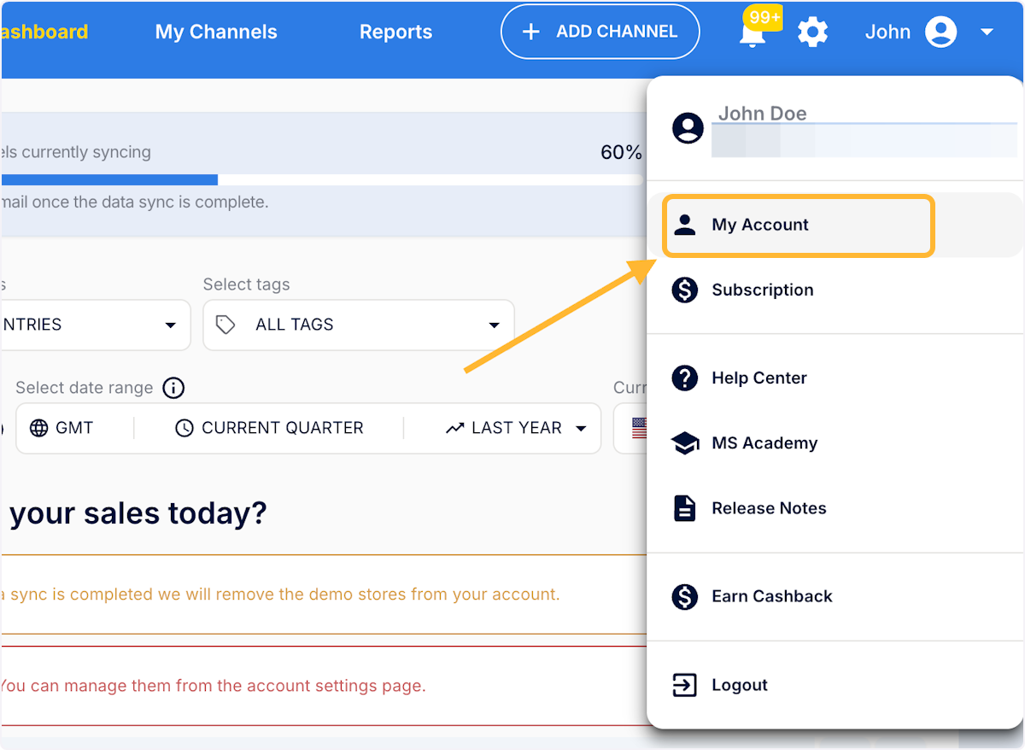
Task: Expand the countries dropdown arrow
Action: 170,325
